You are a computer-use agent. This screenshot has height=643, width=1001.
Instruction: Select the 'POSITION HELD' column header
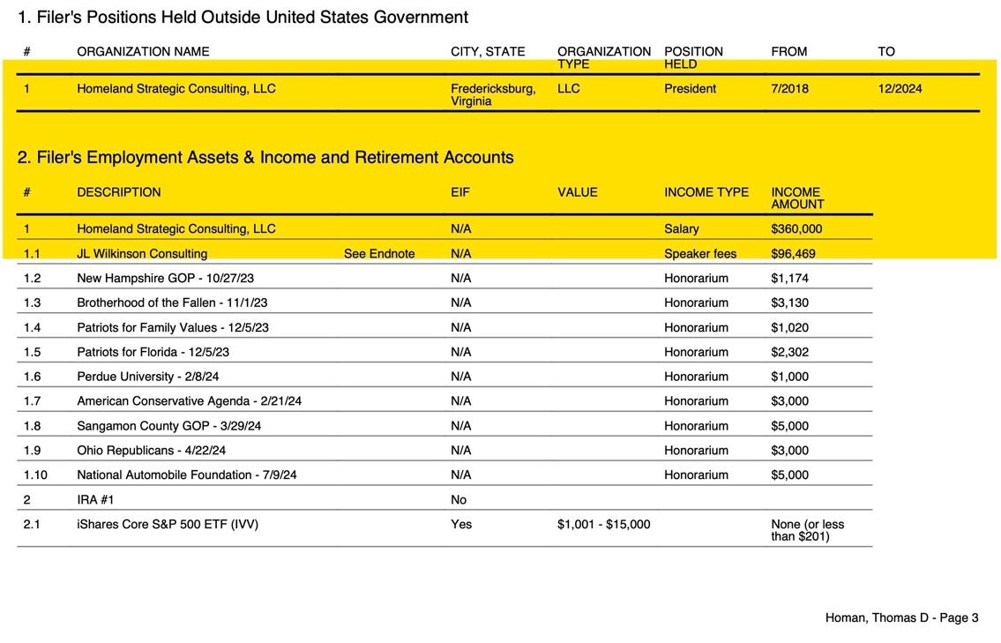693,57
